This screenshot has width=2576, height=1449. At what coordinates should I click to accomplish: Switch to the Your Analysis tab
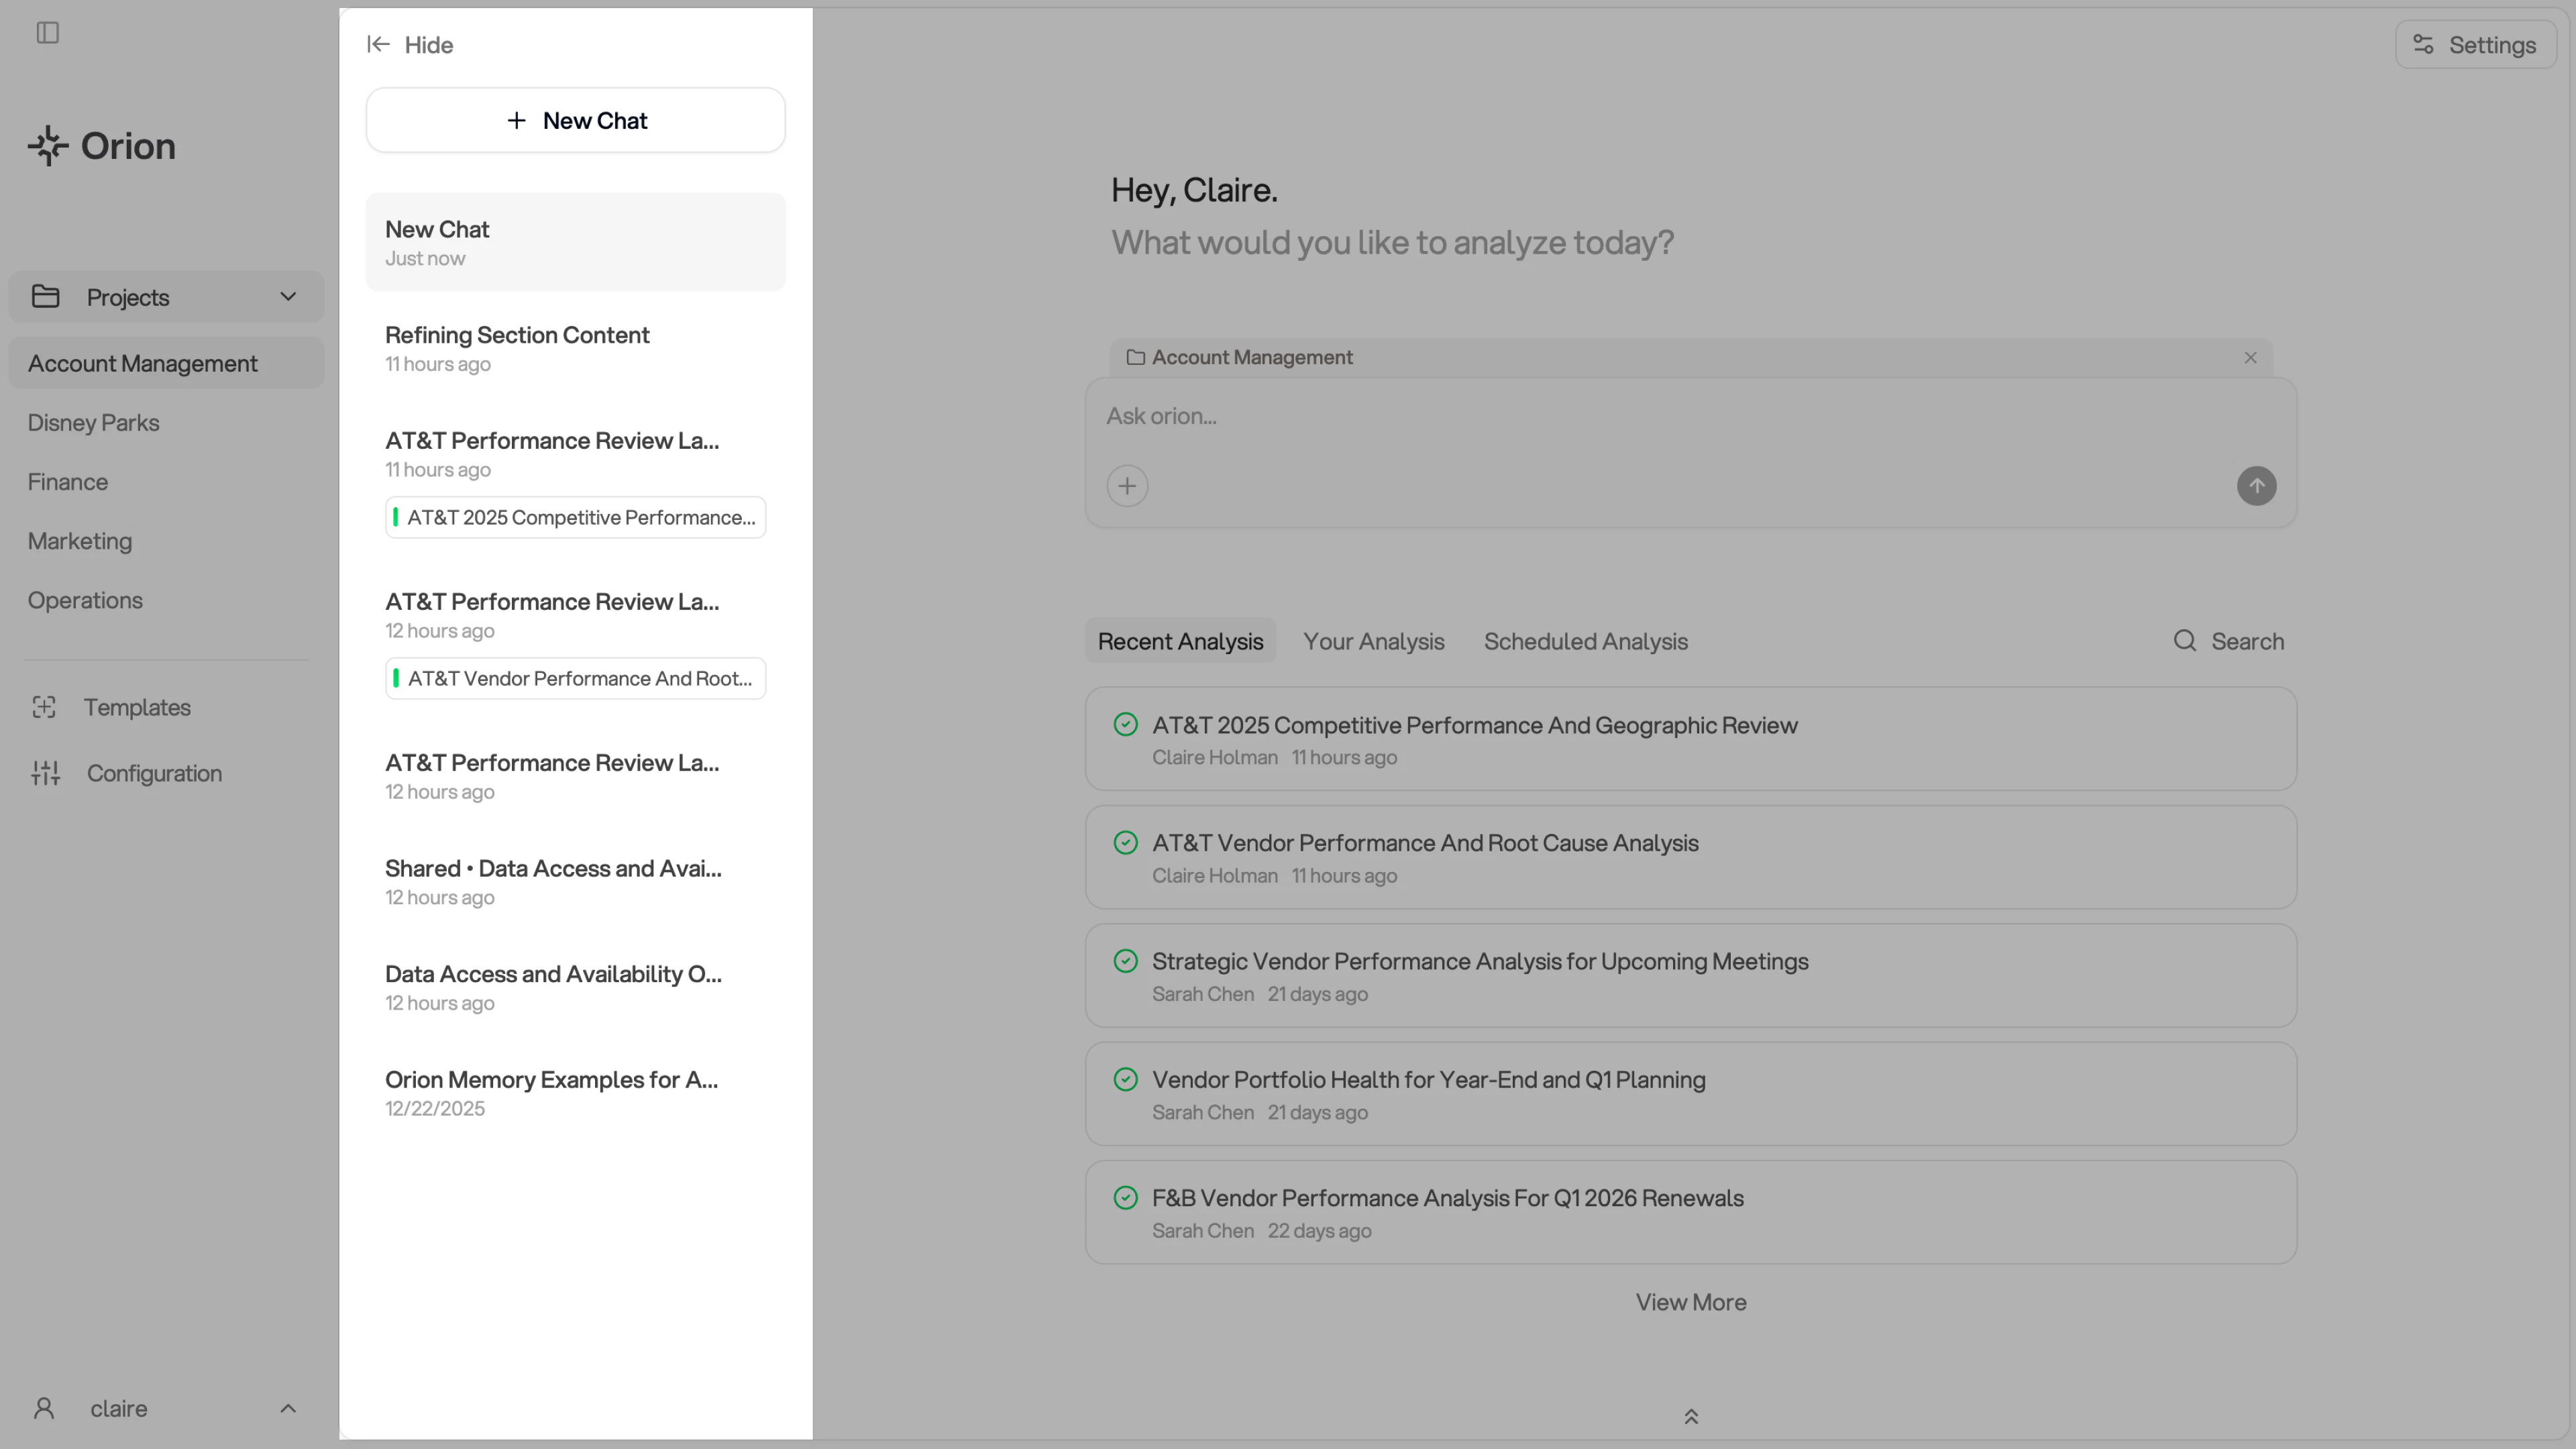(x=1374, y=641)
